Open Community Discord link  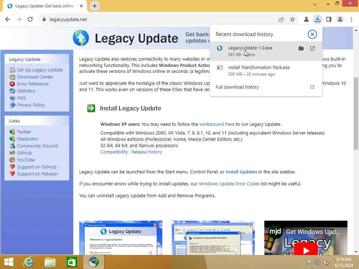point(37,146)
